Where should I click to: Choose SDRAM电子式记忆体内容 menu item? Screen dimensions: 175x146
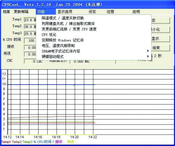click(x=93, y=51)
